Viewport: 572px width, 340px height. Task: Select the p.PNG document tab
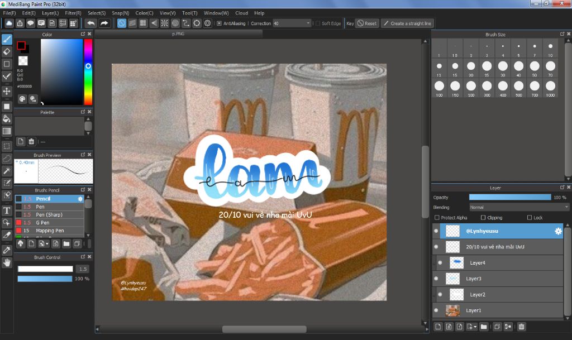point(178,33)
